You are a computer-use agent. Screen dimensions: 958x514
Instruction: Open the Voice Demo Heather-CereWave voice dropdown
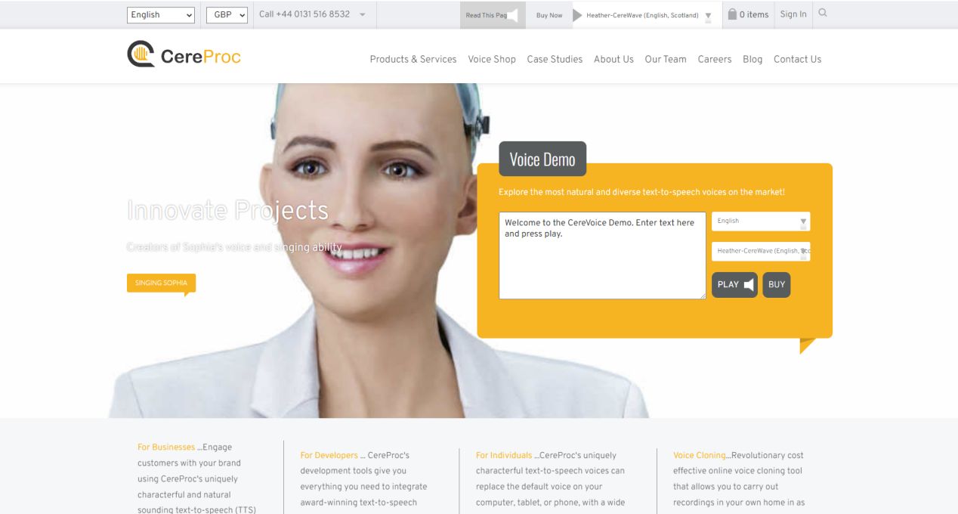(761, 251)
